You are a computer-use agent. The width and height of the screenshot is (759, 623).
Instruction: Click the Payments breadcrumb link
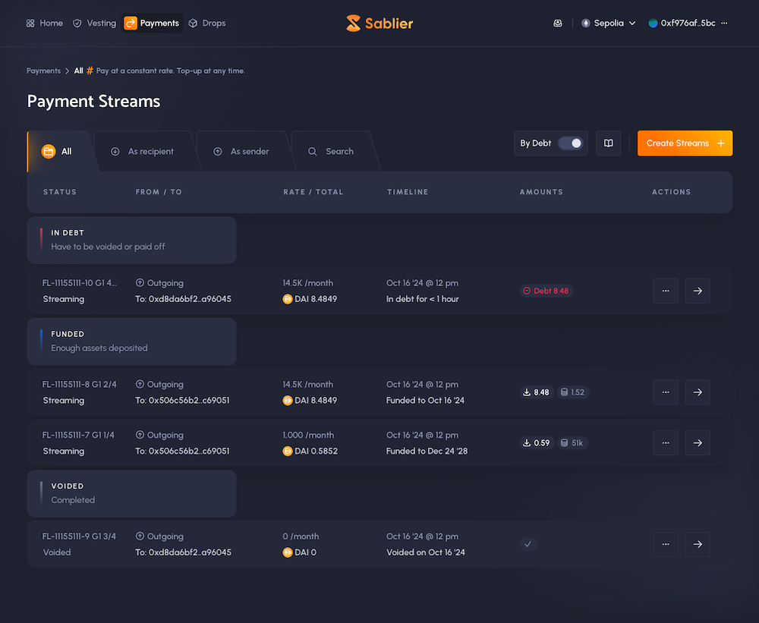pos(43,71)
